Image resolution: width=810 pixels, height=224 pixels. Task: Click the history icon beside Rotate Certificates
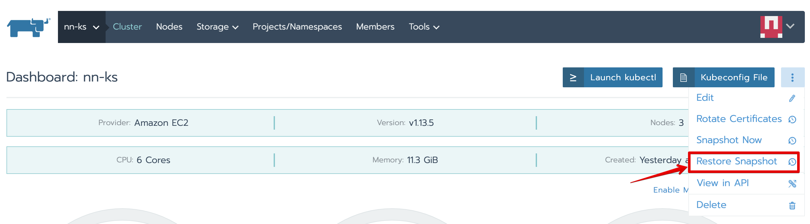point(792,119)
